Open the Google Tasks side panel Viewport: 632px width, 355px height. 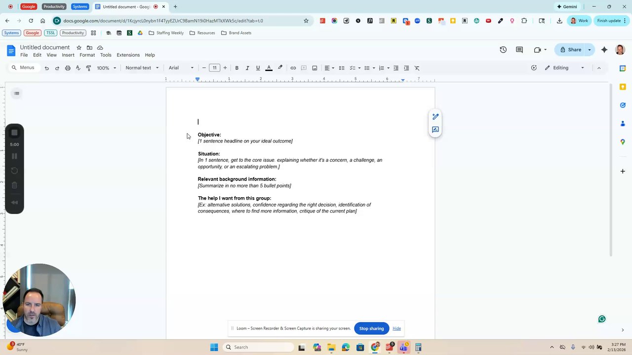tap(623, 105)
